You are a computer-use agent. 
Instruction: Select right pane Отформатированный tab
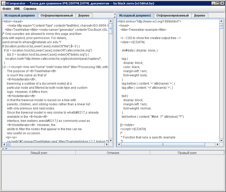tap(172, 16)
